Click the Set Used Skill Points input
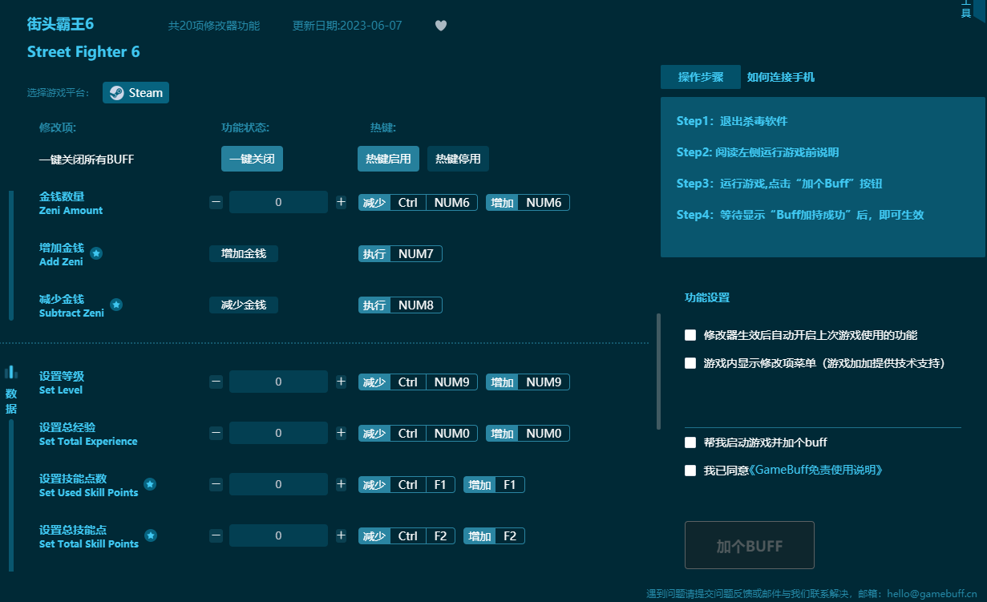The height and width of the screenshot is (602, 987). click(x=278, y=485)
